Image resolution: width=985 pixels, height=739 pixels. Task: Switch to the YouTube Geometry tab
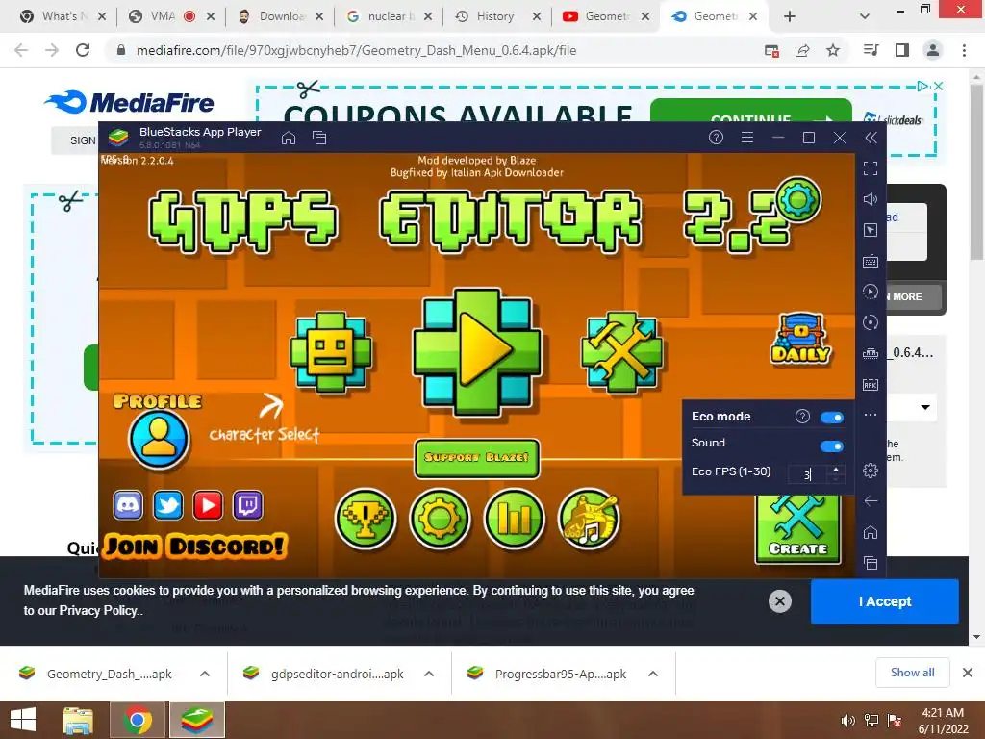coord(606,16)
